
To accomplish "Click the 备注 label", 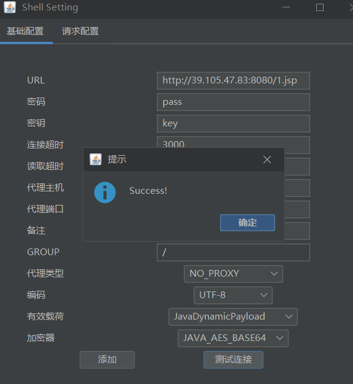I will coord(36,231).
